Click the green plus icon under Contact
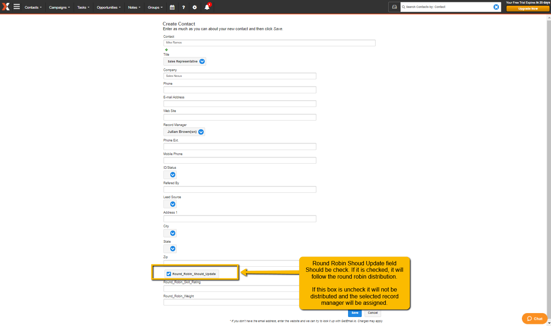 click(166, 50)
